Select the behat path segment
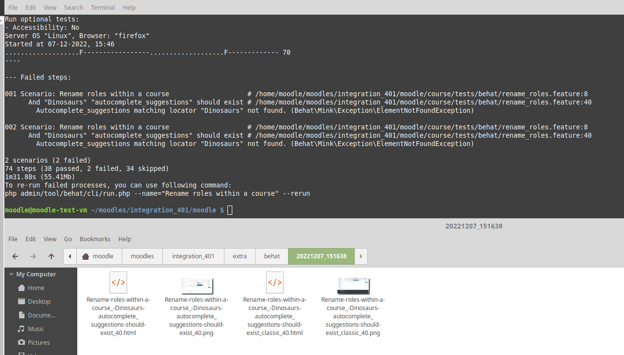The width and height of the screenshot is (624, 355). click(x=272, y=256)
